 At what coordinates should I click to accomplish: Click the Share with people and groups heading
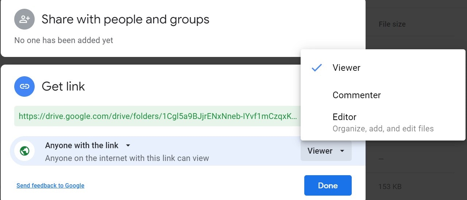126,19
